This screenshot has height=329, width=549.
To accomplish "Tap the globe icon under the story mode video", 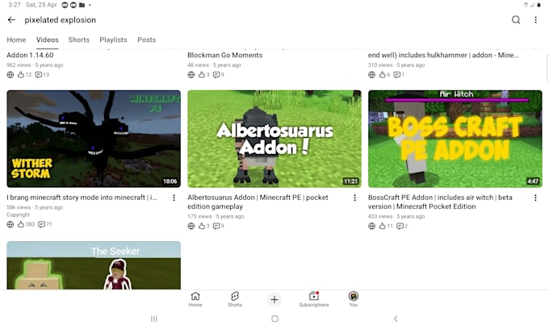I will click(x=10, y=224).
